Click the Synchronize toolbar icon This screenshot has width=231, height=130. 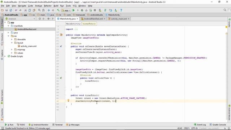click(x=11, y=10)
